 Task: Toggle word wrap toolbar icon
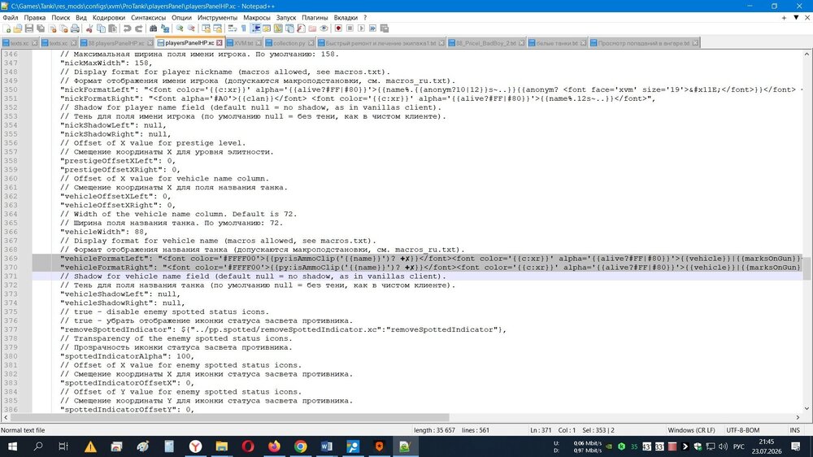click(233, 28)
